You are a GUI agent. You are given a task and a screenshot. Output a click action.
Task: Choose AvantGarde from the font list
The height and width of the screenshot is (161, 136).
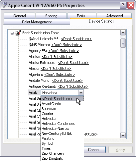pyautogui.click(x=63, y=104)
